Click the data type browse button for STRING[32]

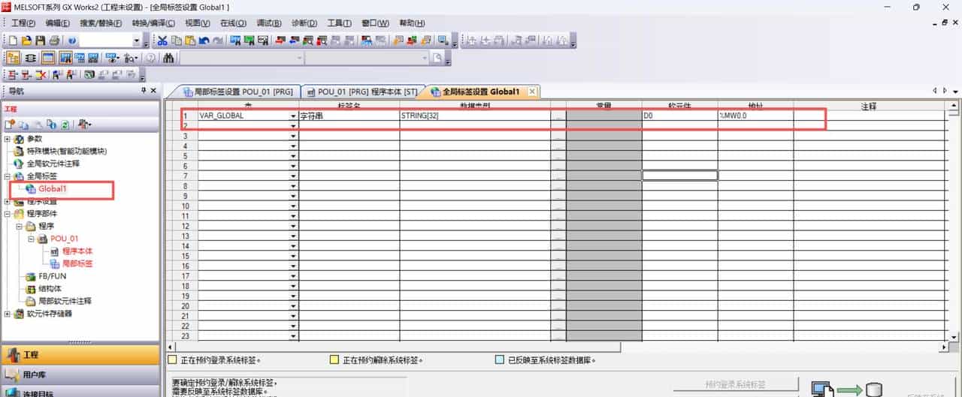pos(558,116)
